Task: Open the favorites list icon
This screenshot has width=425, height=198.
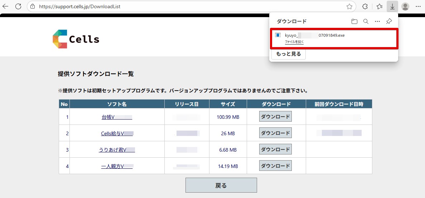Action: coord(380,6)
